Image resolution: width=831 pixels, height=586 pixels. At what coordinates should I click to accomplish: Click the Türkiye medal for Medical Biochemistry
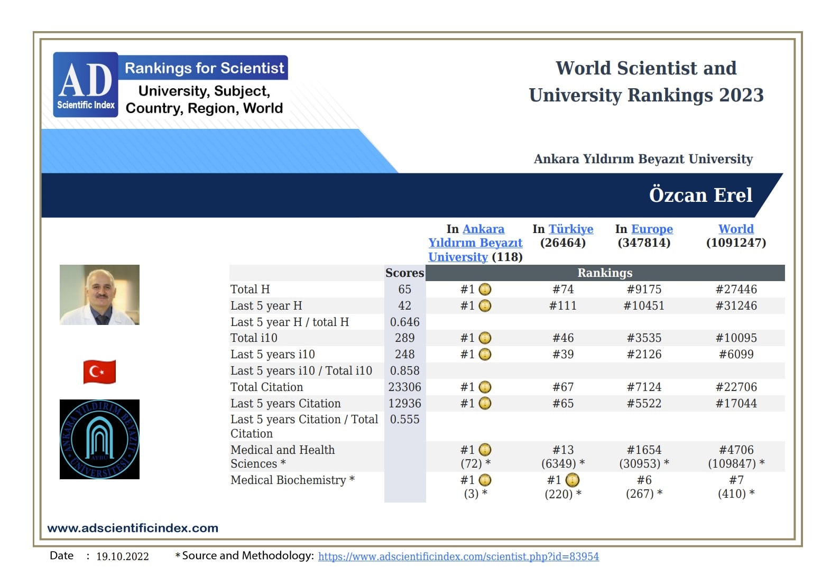[x=573, y=480]
